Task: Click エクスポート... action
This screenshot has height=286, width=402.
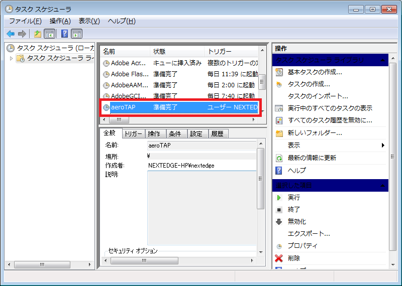Action: tap(309, 233)
